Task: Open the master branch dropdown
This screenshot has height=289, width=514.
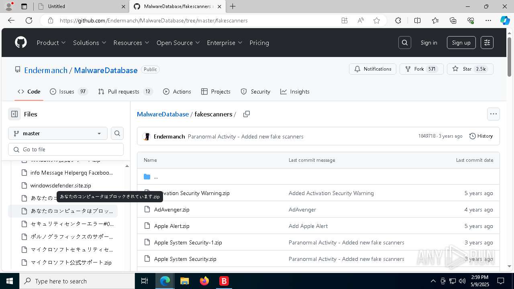Action: [x=58, y=133]
